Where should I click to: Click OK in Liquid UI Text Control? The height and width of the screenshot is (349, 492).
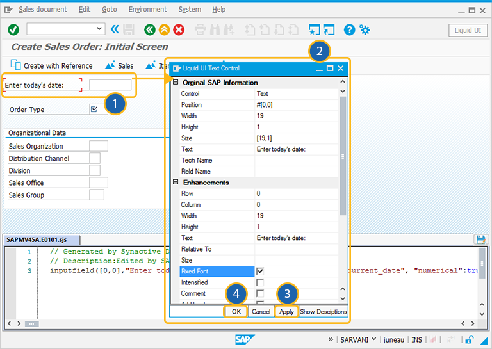(x=236, y=312)
